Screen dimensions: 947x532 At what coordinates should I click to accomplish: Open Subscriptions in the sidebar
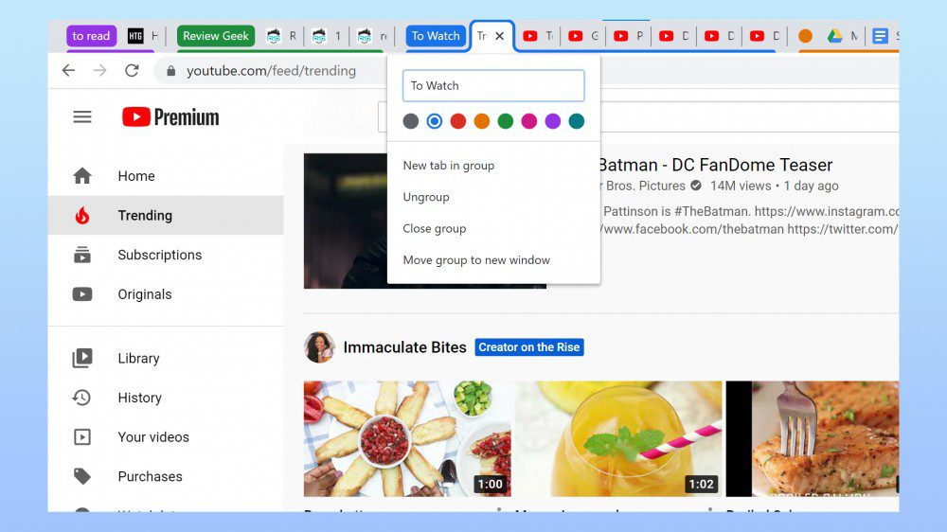(x=159, y=255)
